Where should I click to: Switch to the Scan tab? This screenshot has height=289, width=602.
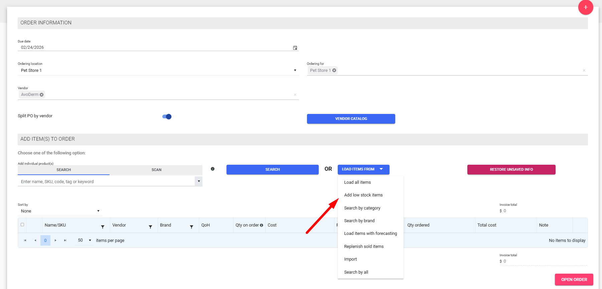(156, 170)
